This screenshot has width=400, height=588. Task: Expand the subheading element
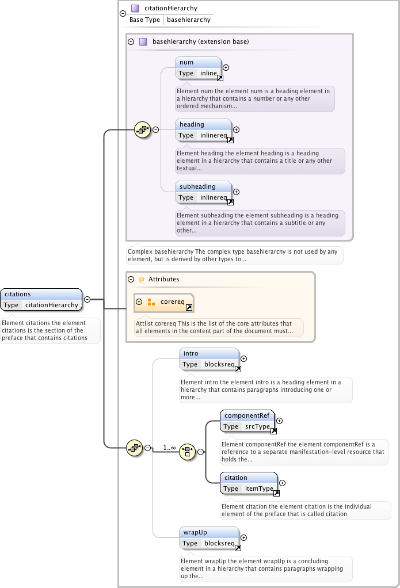[x=236, y=192]
